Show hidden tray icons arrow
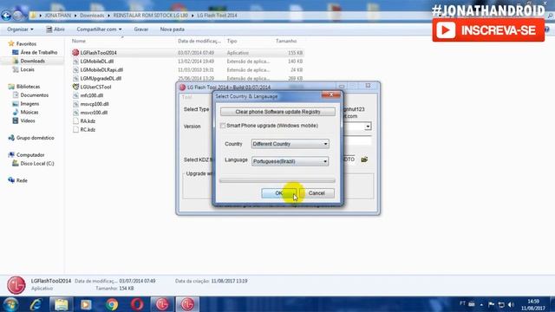Image resolution: width=555 pixels, height=312 pixels. tap(481, 304)
